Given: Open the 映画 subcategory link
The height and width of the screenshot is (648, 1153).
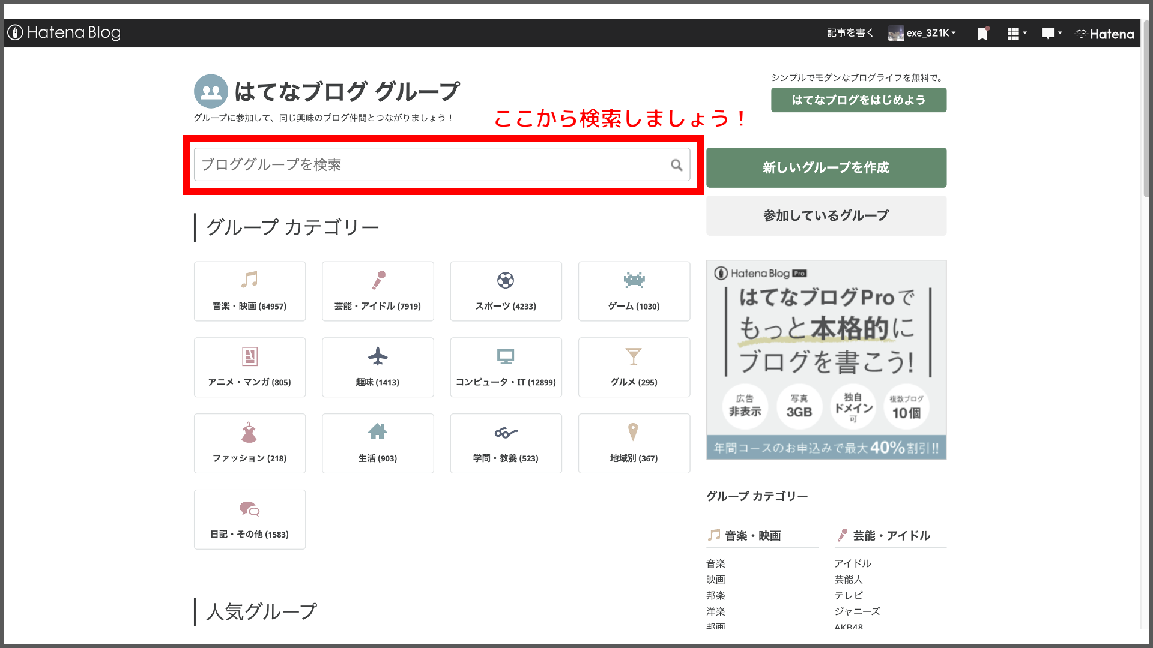Looking at the screenshot, I should (x=716, y=580).
